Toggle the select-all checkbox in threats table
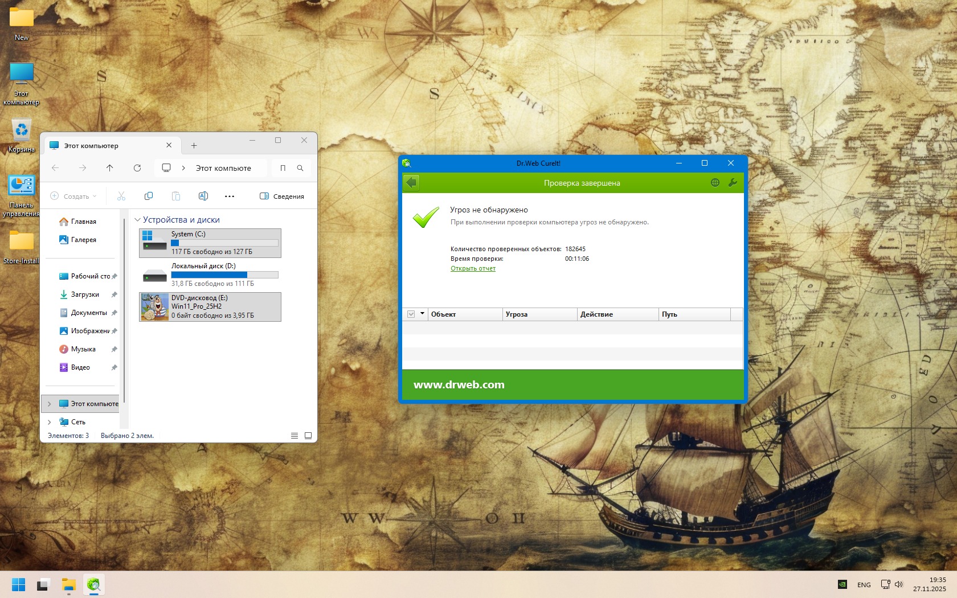Screen dimensions: 957x598 411,314
